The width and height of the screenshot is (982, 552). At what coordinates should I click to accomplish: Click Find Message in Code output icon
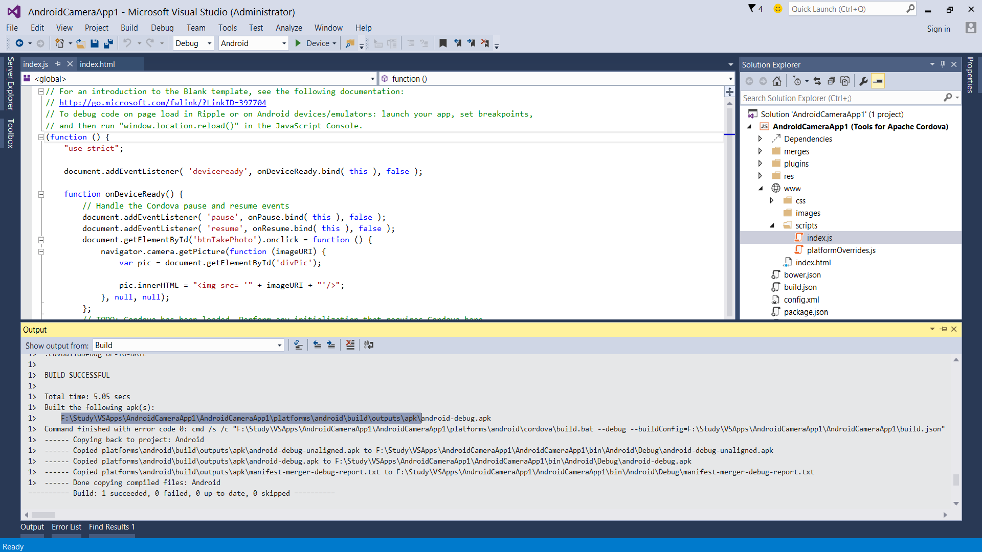[x=299, y=345]
